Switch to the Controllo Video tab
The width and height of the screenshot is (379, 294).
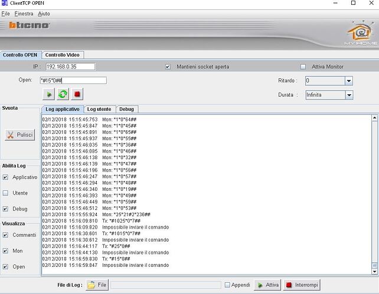tap(63, 55)
